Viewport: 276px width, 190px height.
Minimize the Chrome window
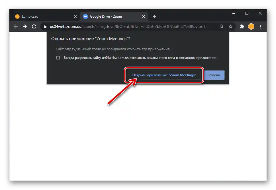tap(234, 13)
